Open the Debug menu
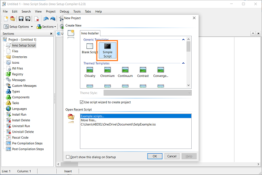262x175 pixels. point(64,11)
